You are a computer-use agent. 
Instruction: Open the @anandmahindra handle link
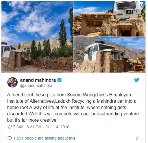click(36, 85)
